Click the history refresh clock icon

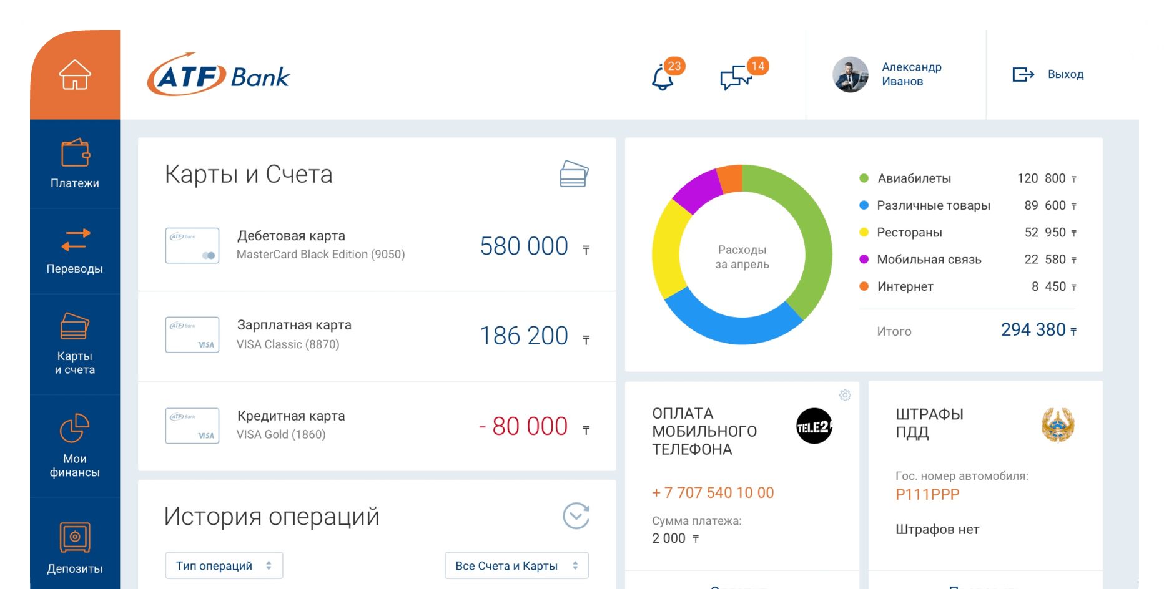tap(576, 516)
